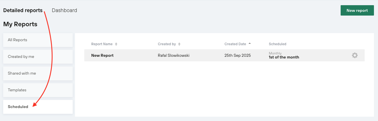Select the Detailed reports tab

pyautogui.click(x=23, y=10)
